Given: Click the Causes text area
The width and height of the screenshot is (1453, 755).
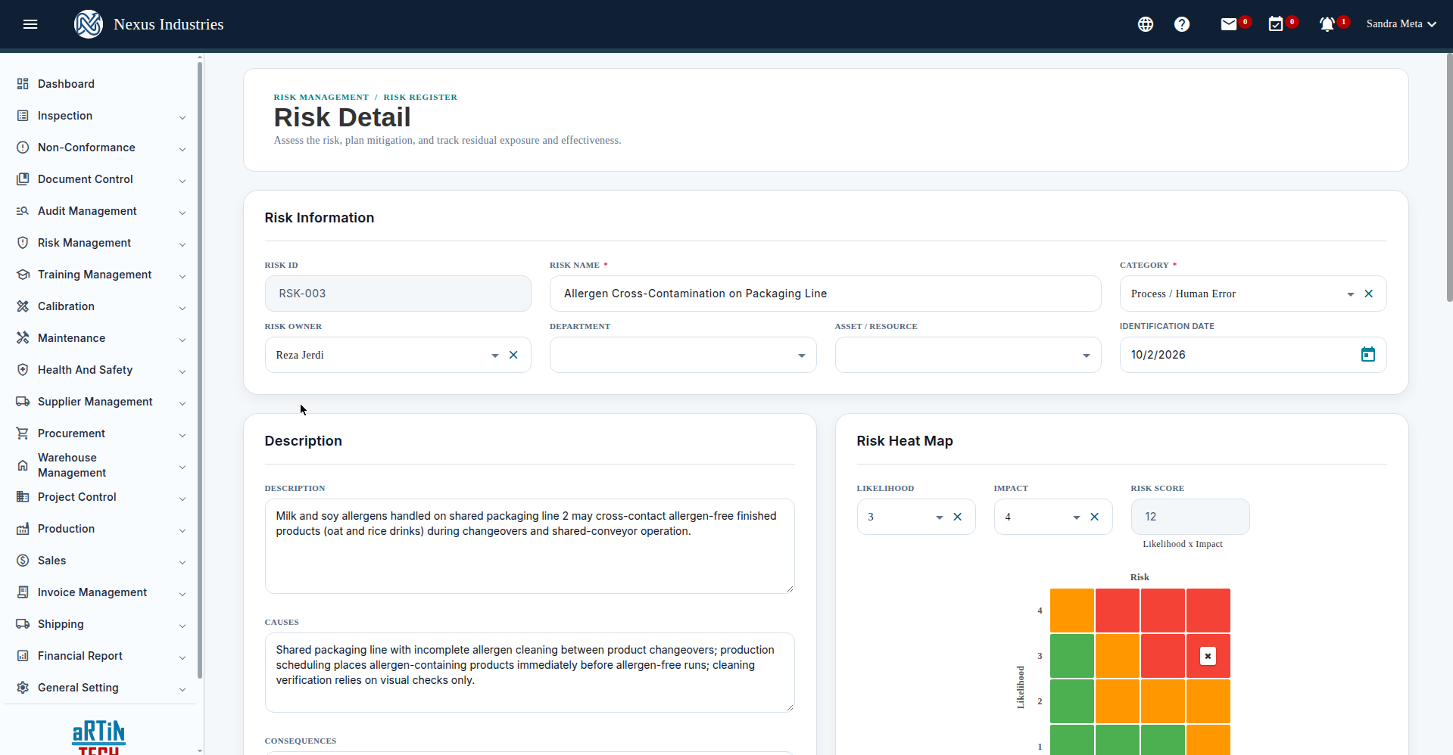Looking at the screenshot, I should [x=530, y=673].
